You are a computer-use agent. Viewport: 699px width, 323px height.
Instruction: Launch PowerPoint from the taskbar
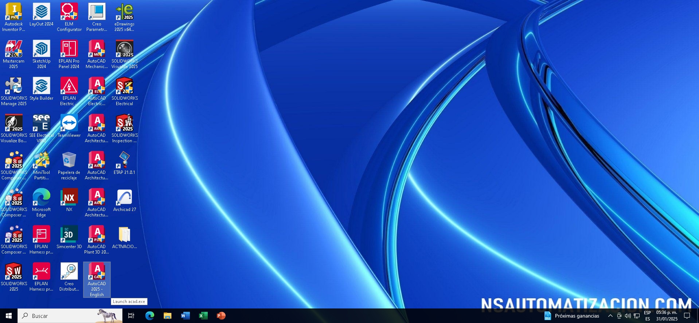[221, 316]
